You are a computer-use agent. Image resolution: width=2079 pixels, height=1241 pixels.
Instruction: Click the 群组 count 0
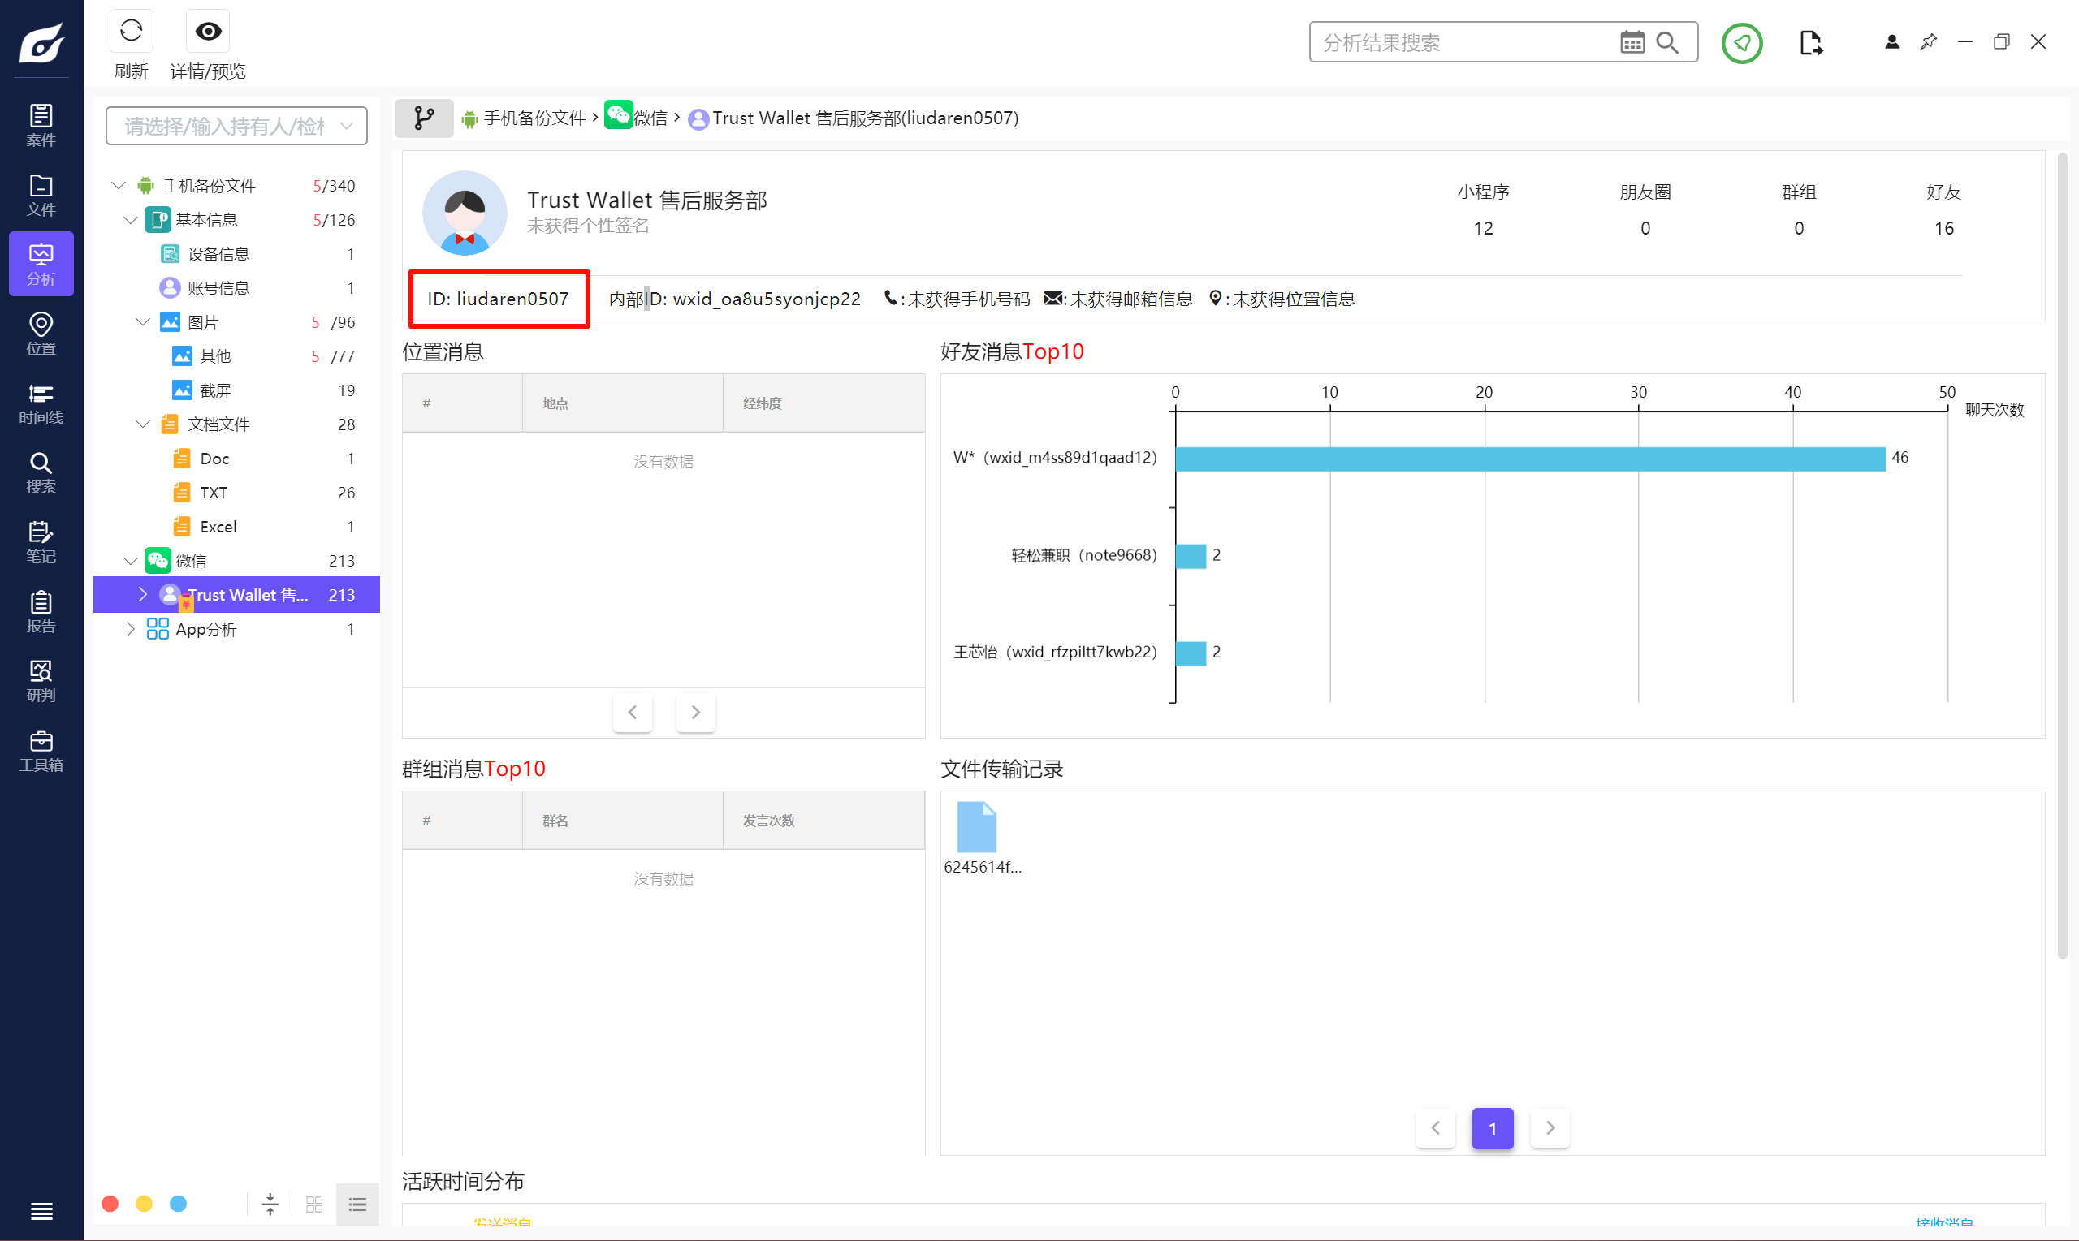(1799, 228)
